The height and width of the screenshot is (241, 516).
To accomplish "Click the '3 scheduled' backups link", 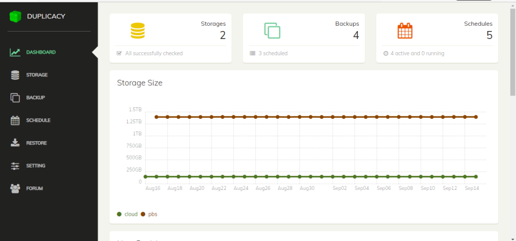I will [269, 53].
